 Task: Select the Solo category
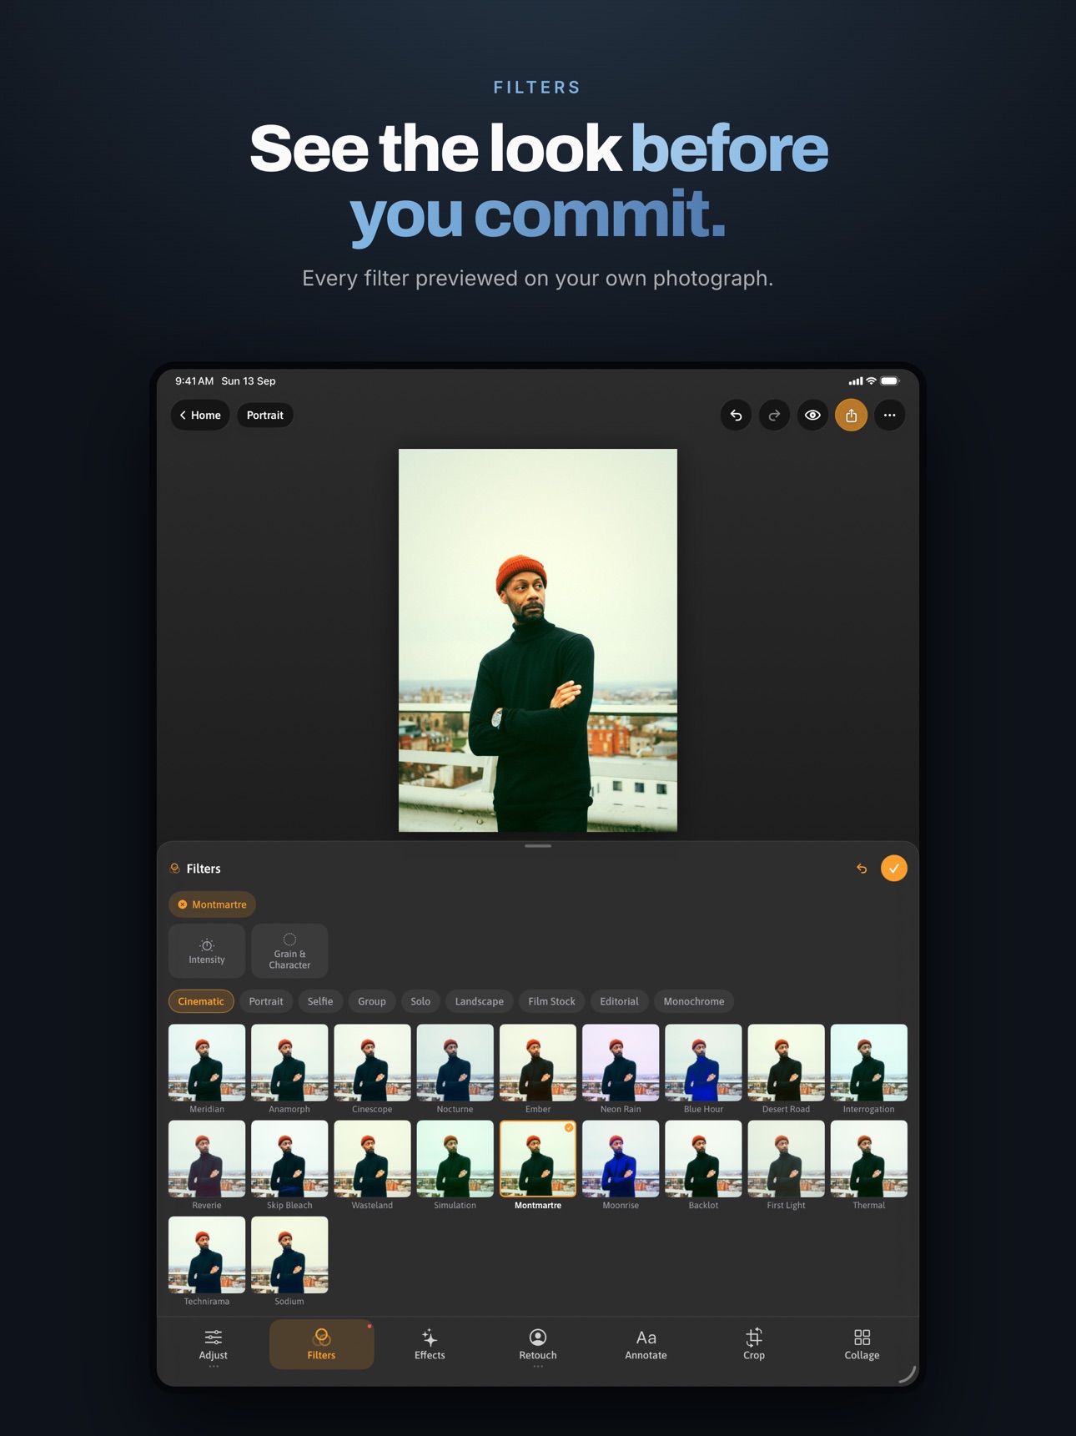tap(420, 1001)
